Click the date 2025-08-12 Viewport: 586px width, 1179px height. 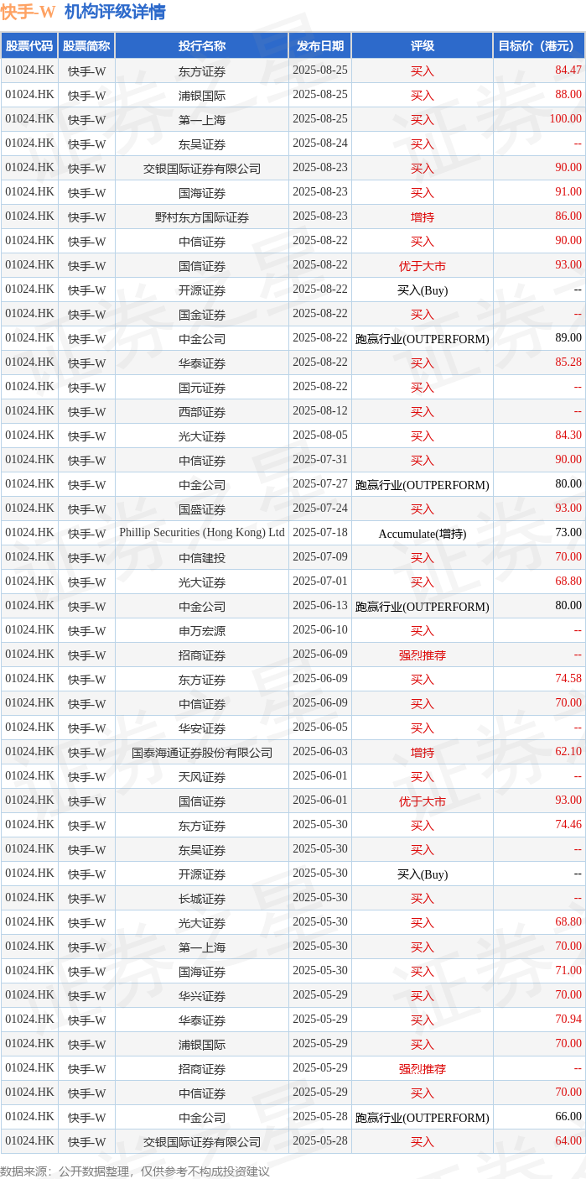click(x=319, y=411)
